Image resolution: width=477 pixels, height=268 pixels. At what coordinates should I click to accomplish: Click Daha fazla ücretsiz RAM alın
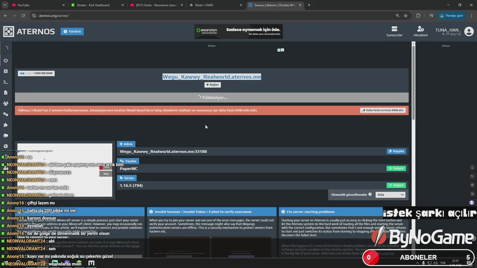pyautogui.click(x=383, y=110)
